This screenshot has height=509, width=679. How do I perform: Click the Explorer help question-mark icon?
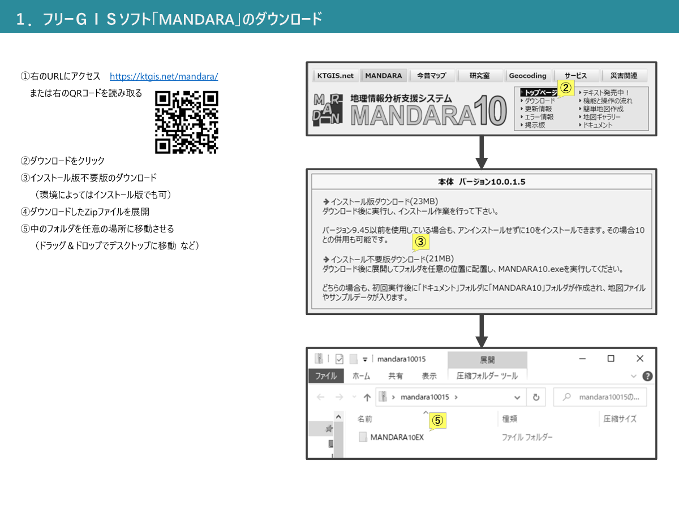tap(647, 376)
